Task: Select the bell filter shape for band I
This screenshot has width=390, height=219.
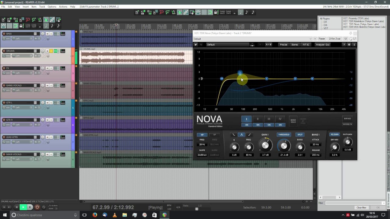Action: click(x=242, y=135)
